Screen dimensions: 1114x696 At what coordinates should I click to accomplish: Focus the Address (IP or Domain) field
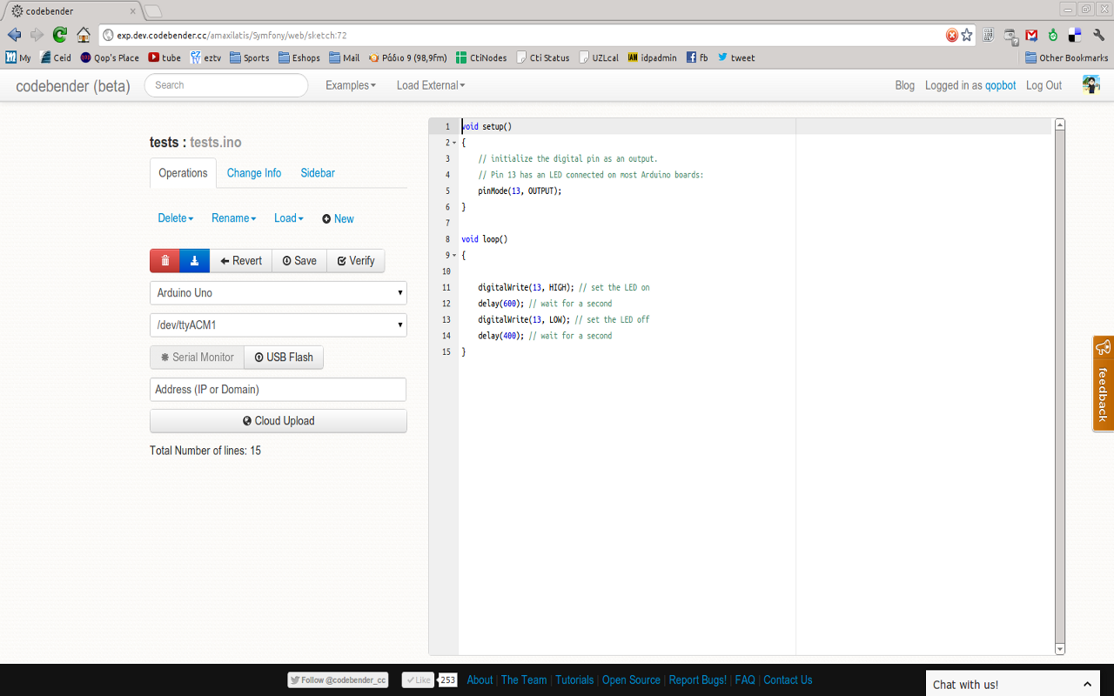click(x=278, y=390)
